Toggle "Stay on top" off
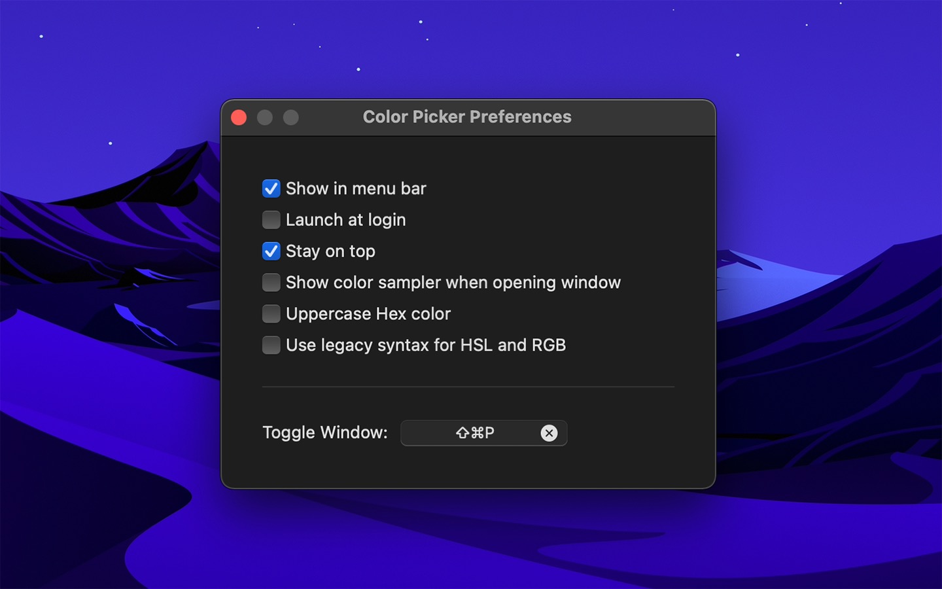942x589 pixels. click(x=271, y=251)
